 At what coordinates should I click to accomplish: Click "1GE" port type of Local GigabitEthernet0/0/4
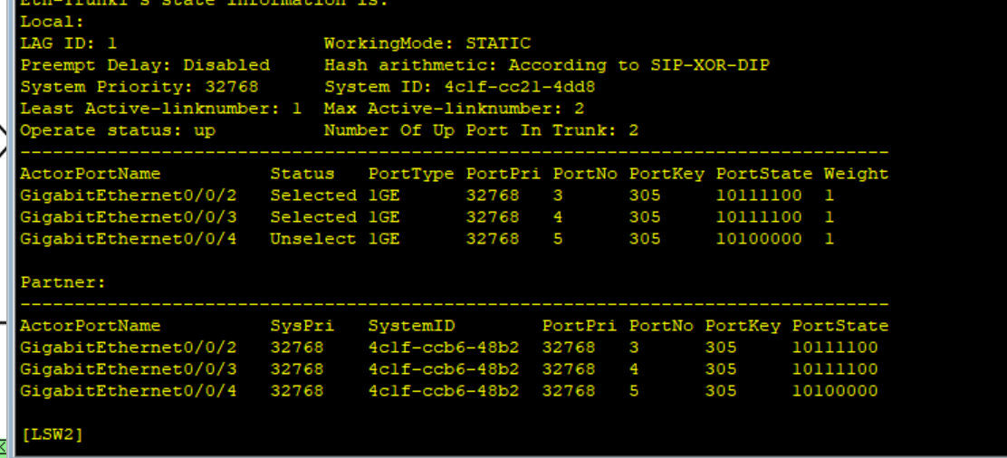[384, 239]
